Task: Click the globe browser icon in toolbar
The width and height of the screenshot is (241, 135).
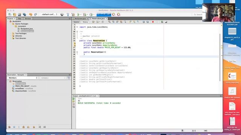Action: [62, 15]
